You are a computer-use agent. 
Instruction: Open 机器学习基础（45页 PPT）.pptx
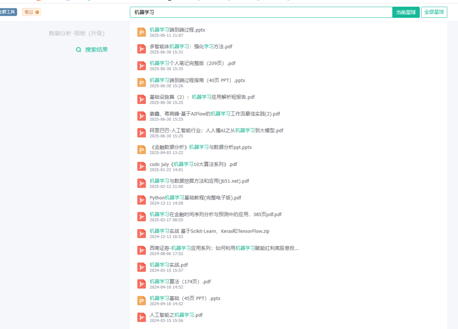[x=185, y=298]
